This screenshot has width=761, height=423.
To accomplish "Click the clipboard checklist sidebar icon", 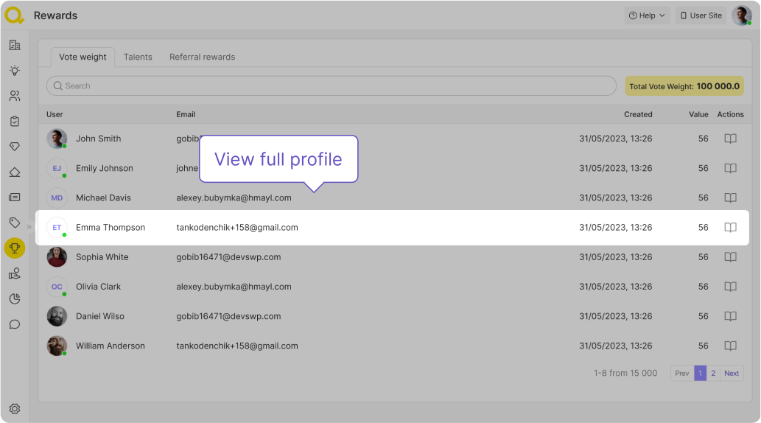I will [x=15, y=122].
